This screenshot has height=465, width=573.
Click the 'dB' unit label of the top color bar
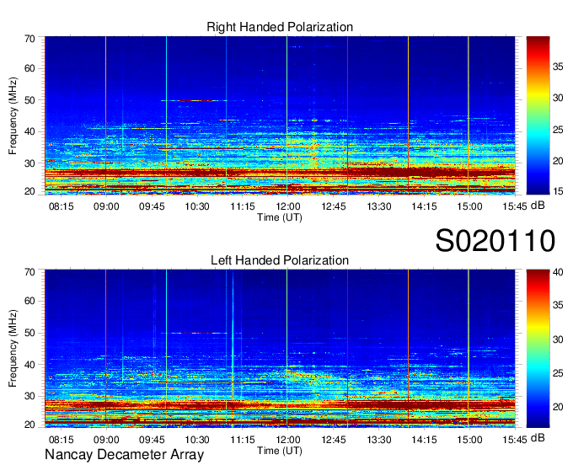[538, 206]
